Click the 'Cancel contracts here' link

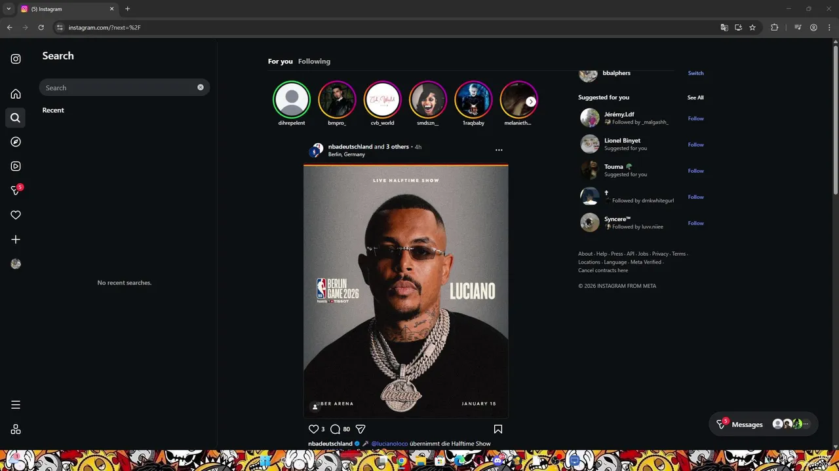pos(603,270)
